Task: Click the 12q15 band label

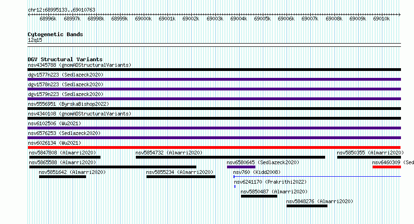Action: [35, 40]
